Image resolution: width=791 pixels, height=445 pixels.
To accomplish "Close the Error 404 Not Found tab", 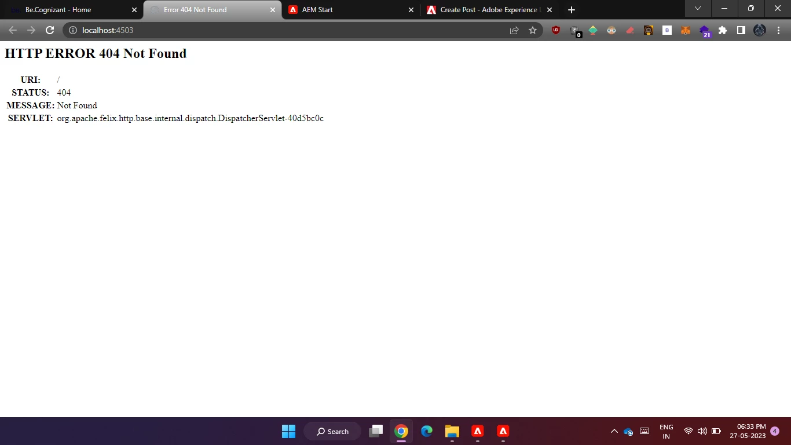I will (273, 10).
